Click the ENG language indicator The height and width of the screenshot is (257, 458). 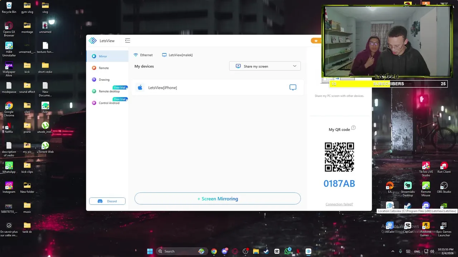point(417,251)
